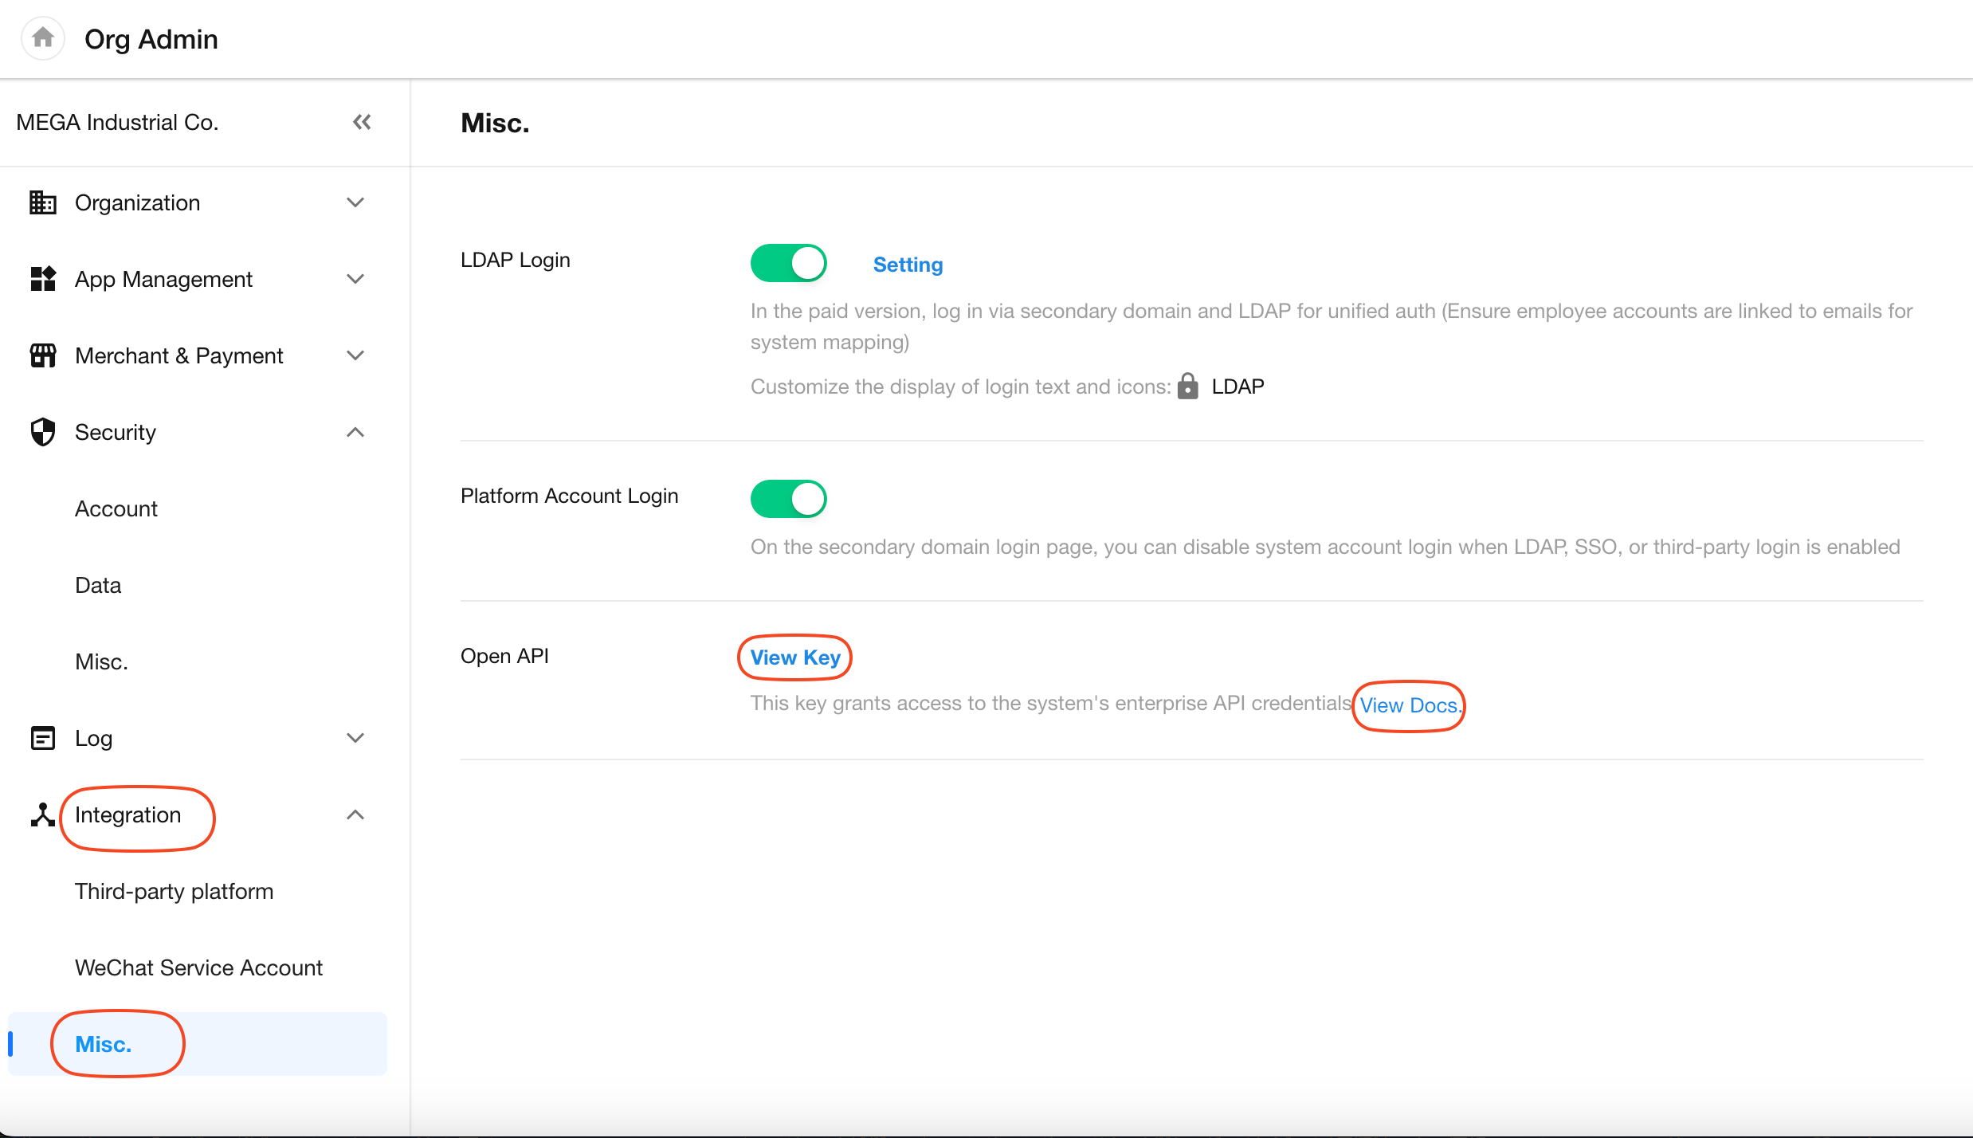This screenshot has width=1973, height=1138.
Task: Disable the LDAP Login toggle
Action: pos(788,263)
